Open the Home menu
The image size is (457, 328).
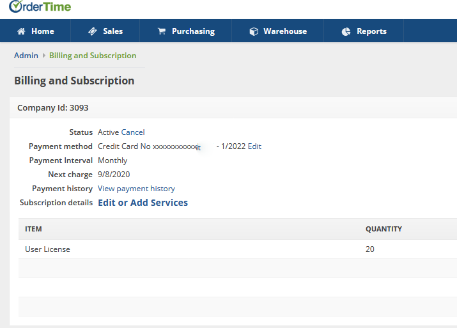pos(35,31)
